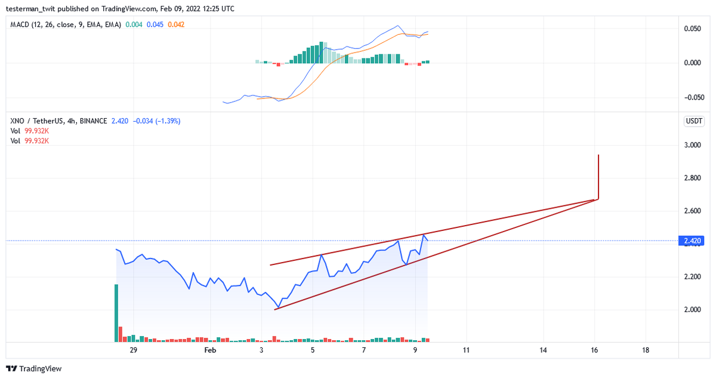This screenshot has height=379, width=716.
Task: Click the Feb month label on the time axis
Action: click(209, 350)
